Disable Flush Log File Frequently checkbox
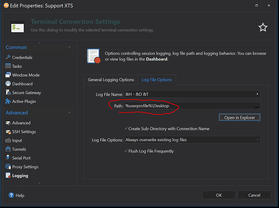279x208 pixels. pos(126,151)
